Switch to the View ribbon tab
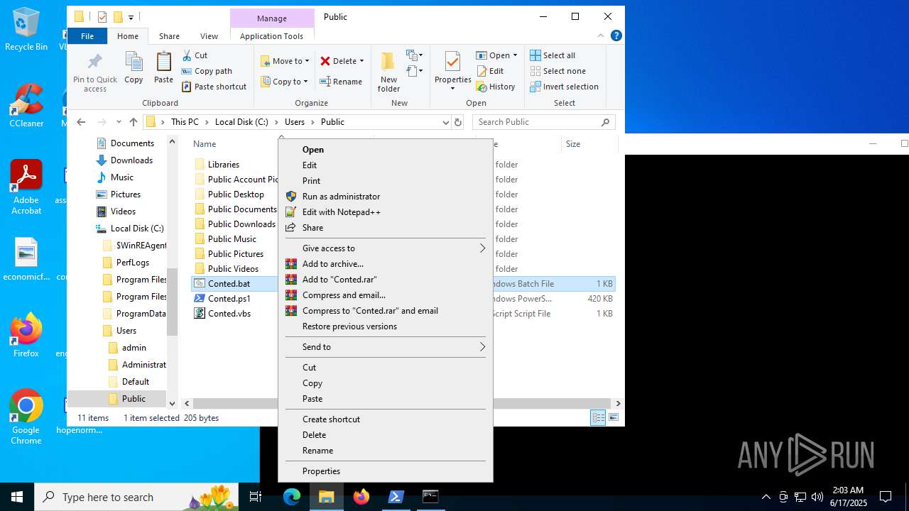Viewport: 909px width, 511px height. tap(209, 36)
